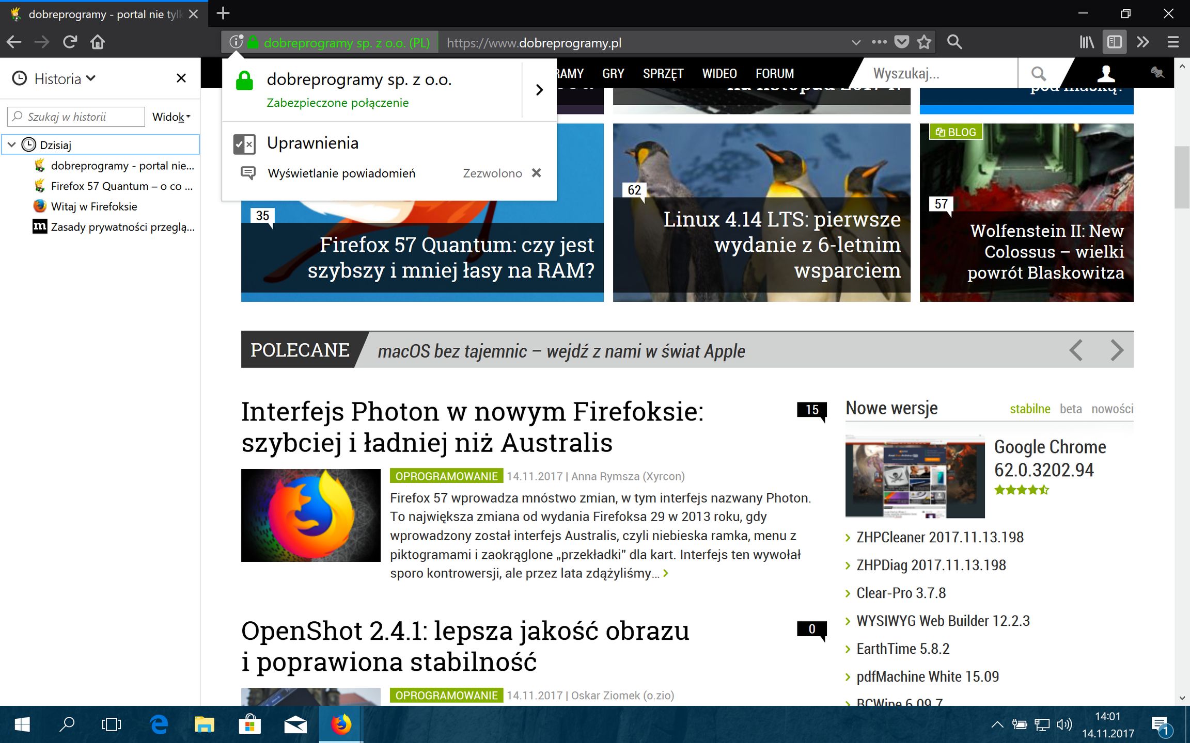Image resolution: width=1190 pixels, height=743 pixels.
Task: Open the Firefox Library icon
Action: [1086, 42]
